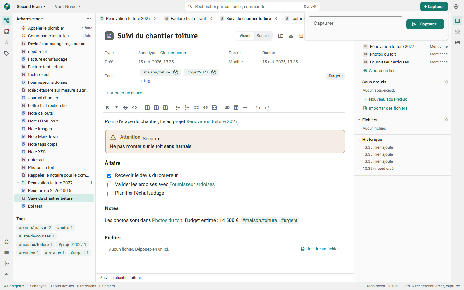
Task: Switch editor to Visuel mode
Action: [x=245, y=36]
